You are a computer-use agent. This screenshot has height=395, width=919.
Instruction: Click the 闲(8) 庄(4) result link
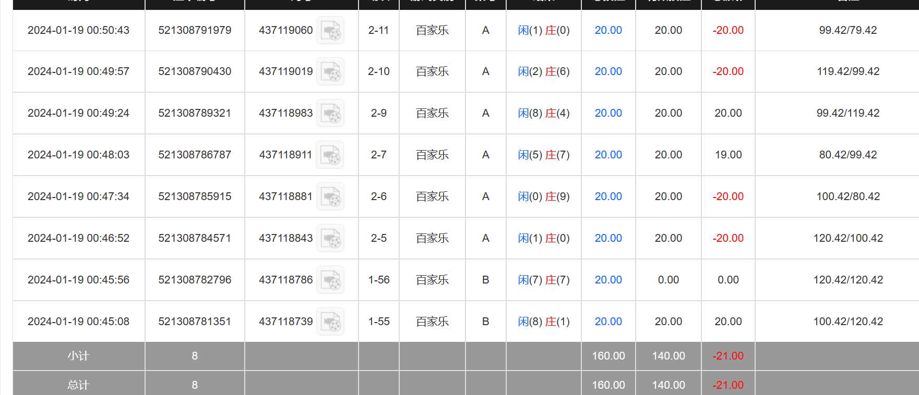point(543,113)
